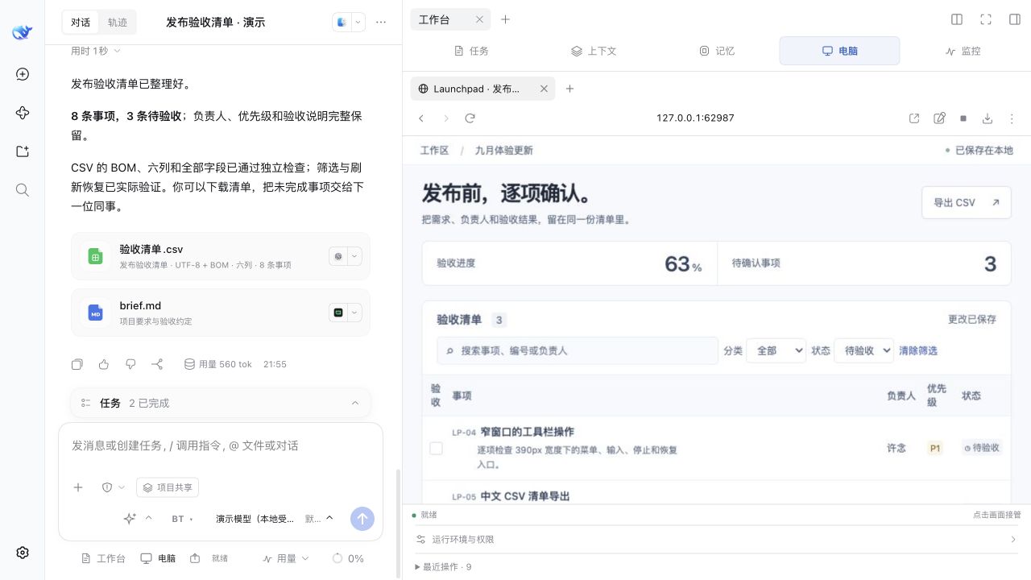Open the dropdown arrow beside brief.md

[x=354, y=313]
